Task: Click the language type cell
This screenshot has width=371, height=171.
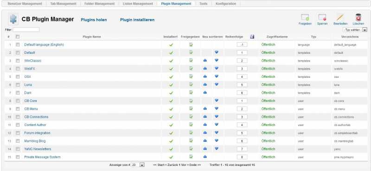Action: coord(304,44)
